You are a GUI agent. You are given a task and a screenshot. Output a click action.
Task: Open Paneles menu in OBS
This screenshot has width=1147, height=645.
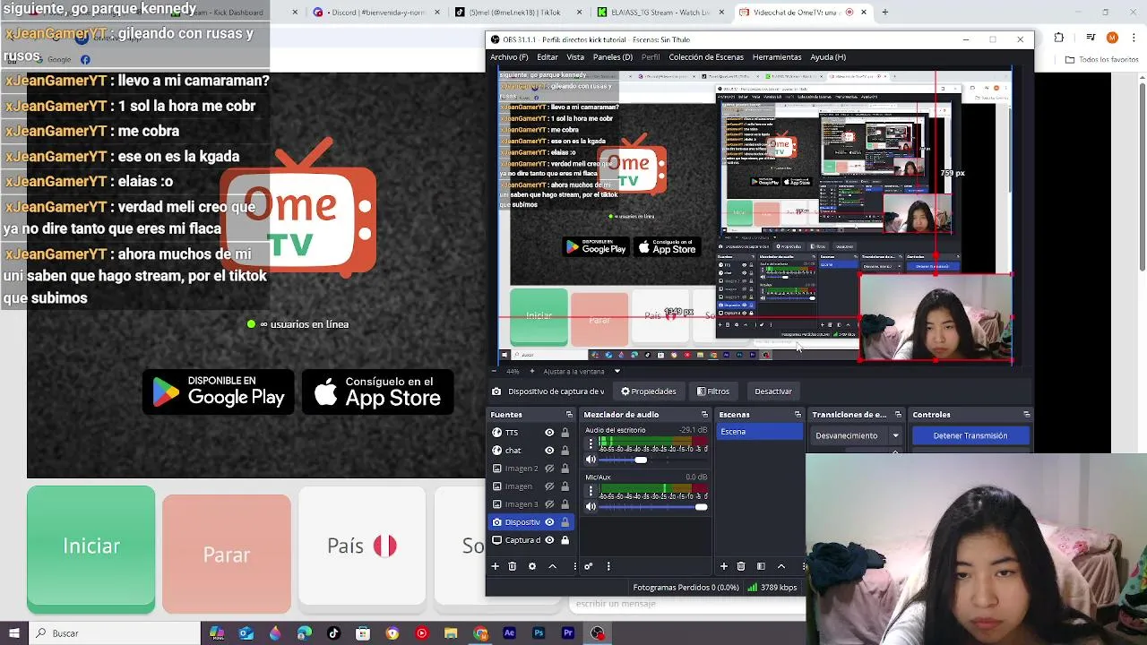click(613, 57)
